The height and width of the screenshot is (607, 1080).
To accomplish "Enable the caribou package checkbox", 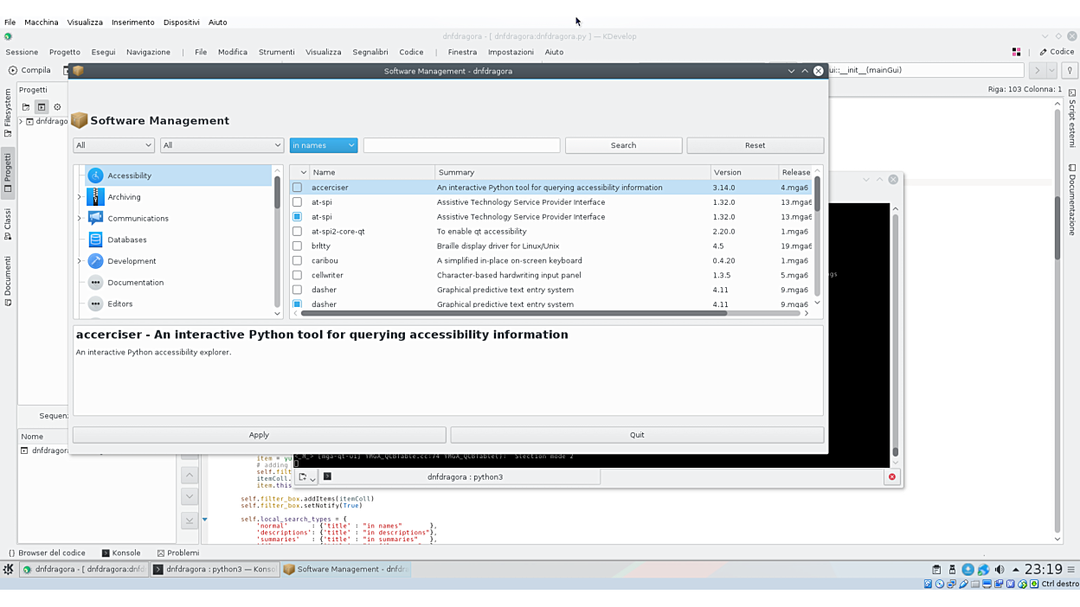I will click(297, 260).
